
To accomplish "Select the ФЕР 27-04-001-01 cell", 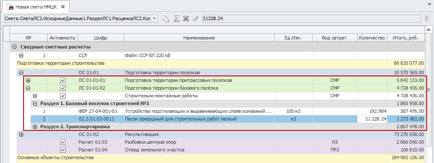I will pyautogui.click(x=101, y=112).
